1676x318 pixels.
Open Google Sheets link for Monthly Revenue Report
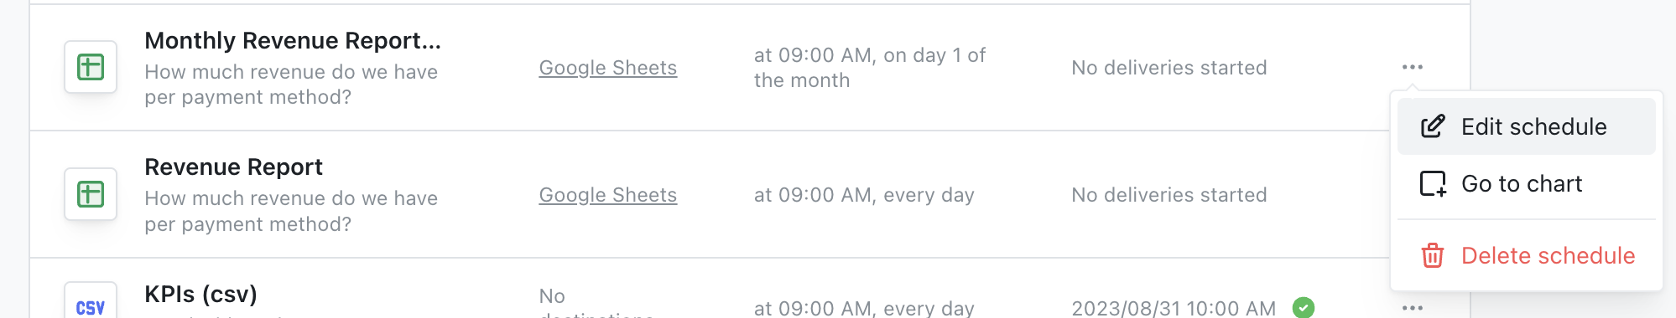click(x=608, y=68)
